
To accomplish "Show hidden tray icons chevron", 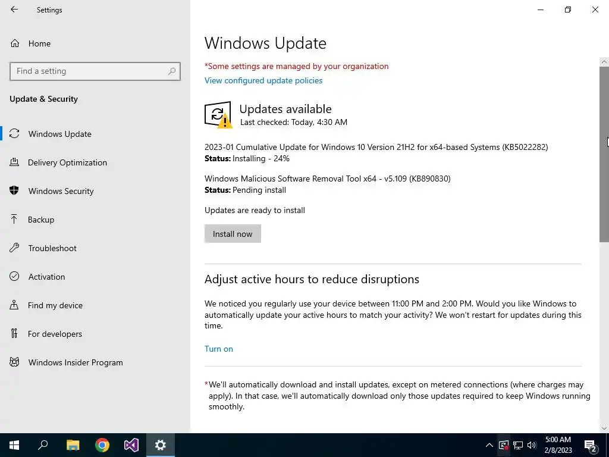I will (489, 445).
